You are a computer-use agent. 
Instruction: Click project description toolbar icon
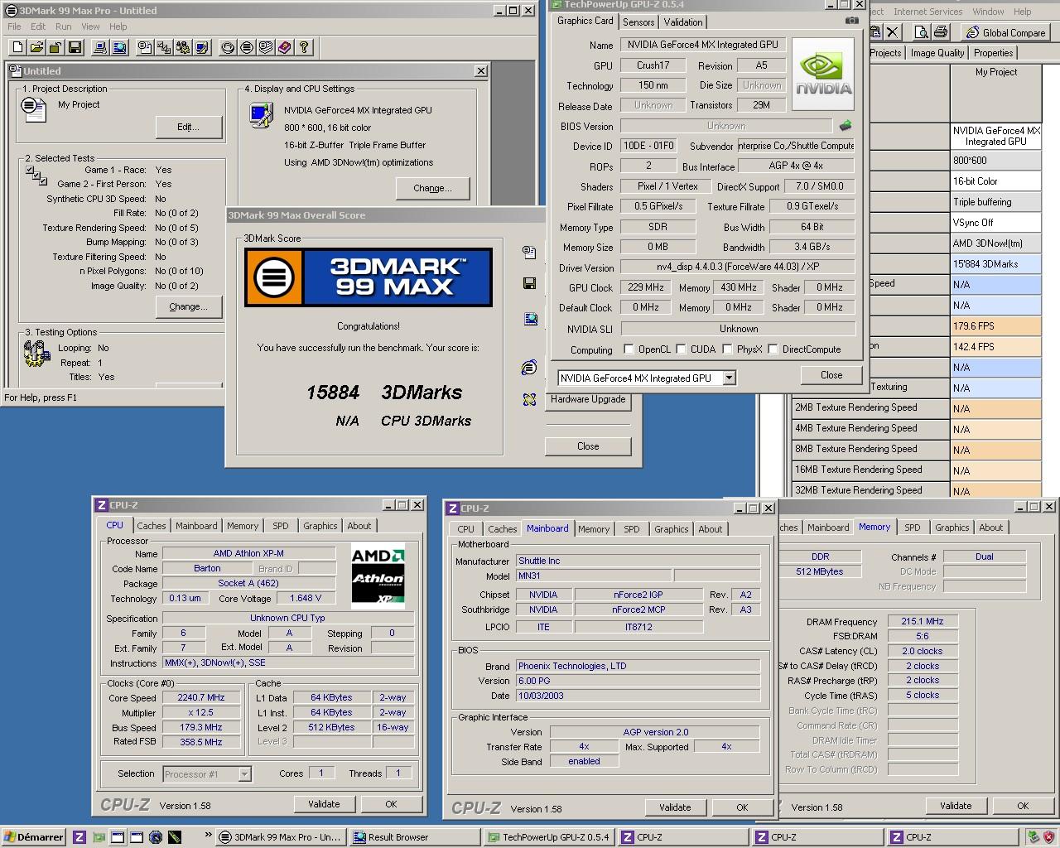click(145, 47)
